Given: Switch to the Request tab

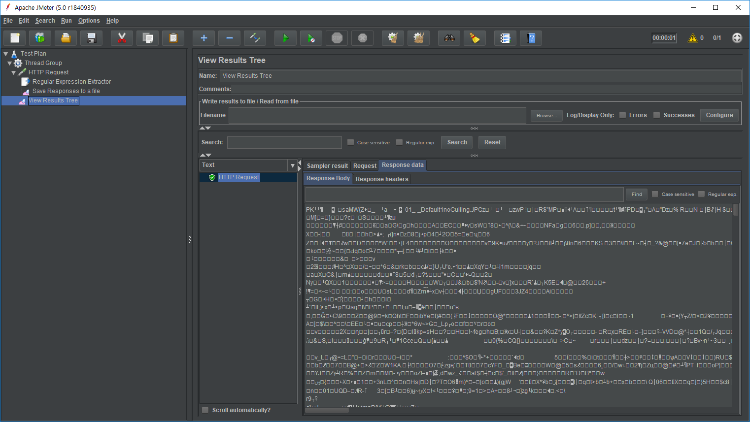Looking at the screenshot, I should [365, 166].
